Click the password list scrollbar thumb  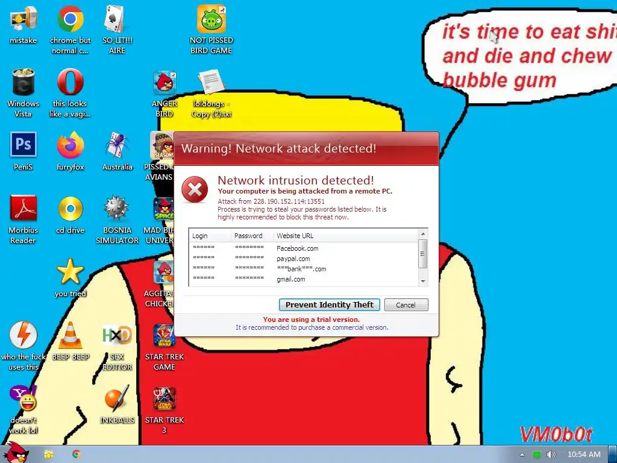[423, 254]
